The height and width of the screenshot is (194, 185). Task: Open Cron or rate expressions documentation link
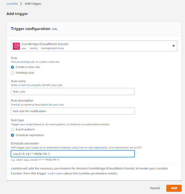(x=93, y=147)
